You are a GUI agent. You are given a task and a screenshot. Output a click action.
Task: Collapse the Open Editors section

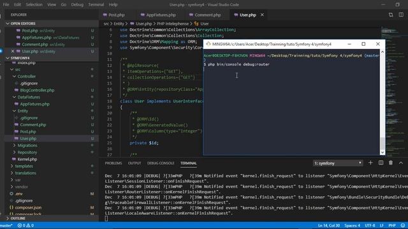click(8, 24)
